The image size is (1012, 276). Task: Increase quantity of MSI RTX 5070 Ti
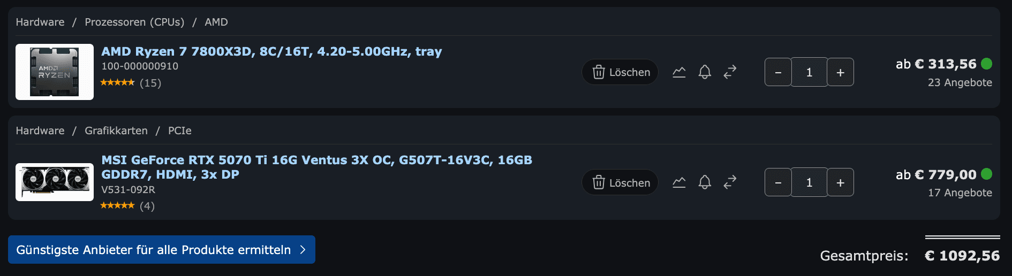(x=840, y=183)
